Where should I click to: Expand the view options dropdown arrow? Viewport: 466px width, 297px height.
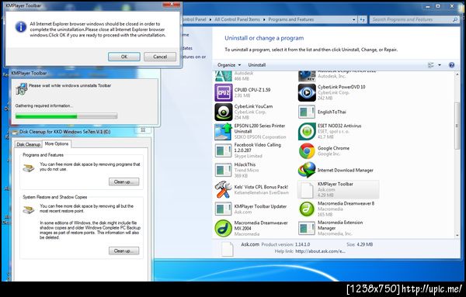[x=440, y=65]
